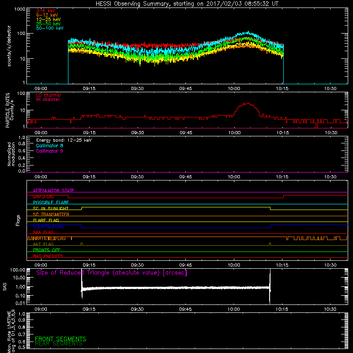Select the 'Collimator 9' legend label
Viewport: 353px width, 353px height.
coord(49,151)
